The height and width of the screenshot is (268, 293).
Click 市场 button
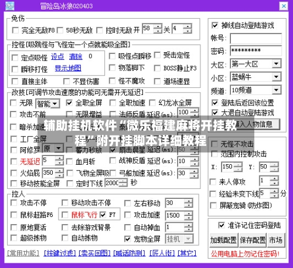pyautogui.click(x=276, y=240)
